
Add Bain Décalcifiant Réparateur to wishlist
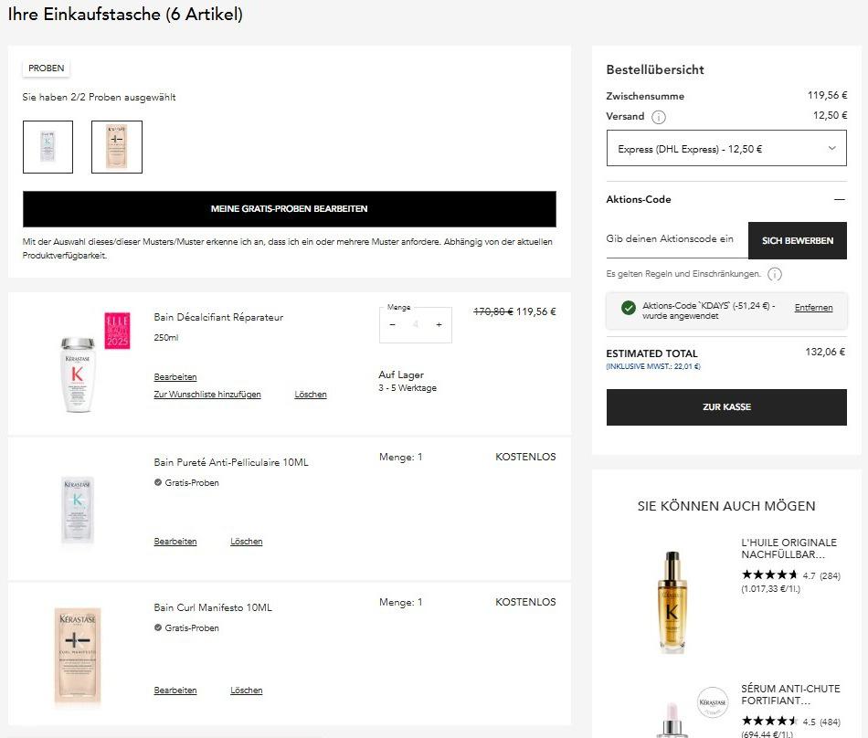(x=207, y=395)
